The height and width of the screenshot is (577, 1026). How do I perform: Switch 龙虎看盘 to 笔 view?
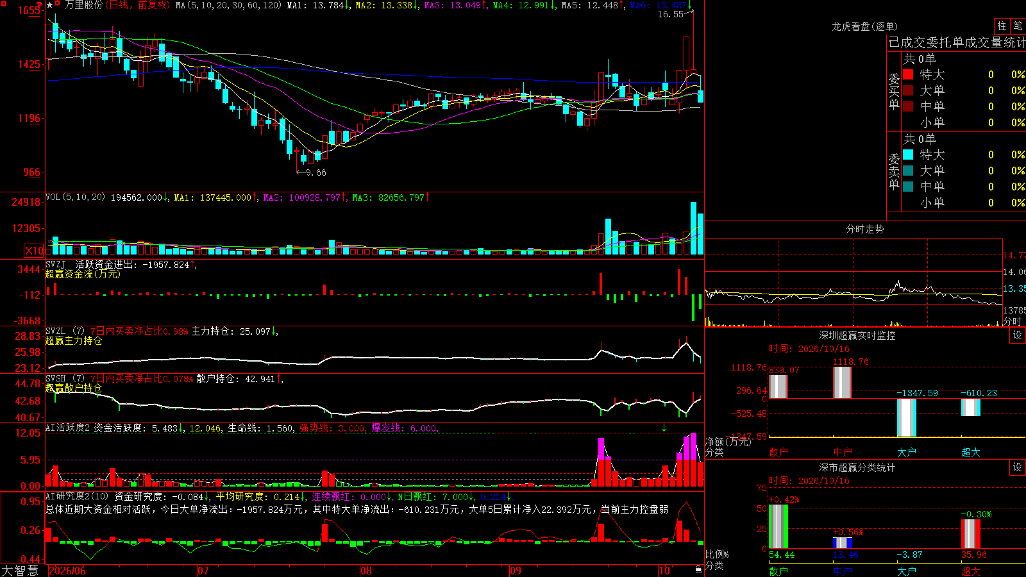click(x=1018, y=26)
